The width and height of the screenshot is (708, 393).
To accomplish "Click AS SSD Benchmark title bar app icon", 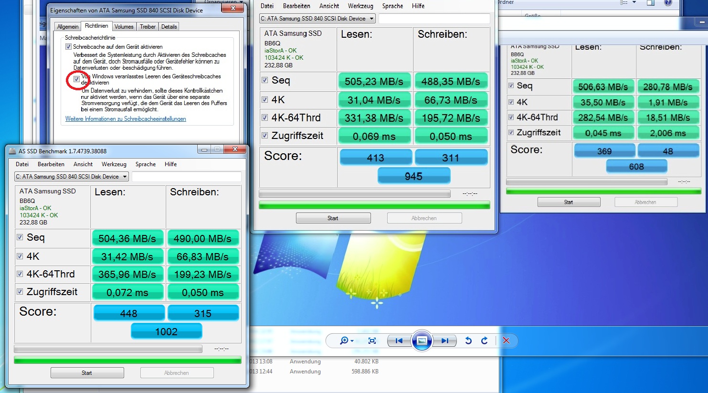I will tap(12, 151).
